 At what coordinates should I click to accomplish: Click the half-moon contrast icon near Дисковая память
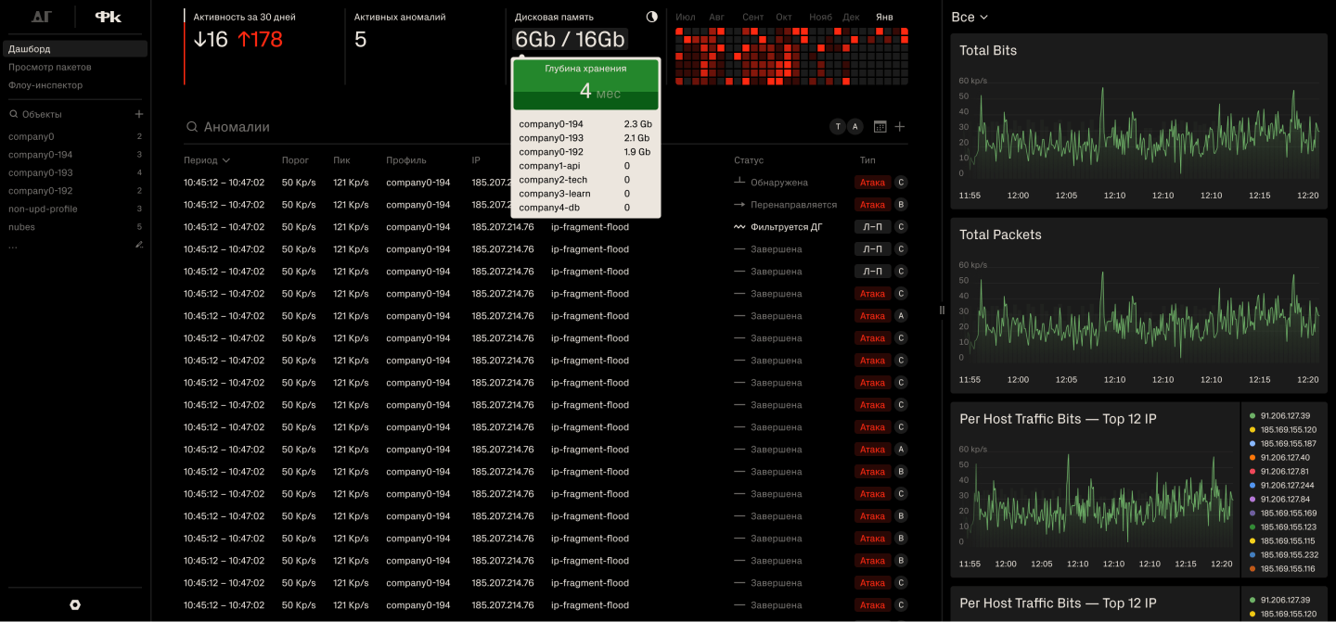click(651, 17)
